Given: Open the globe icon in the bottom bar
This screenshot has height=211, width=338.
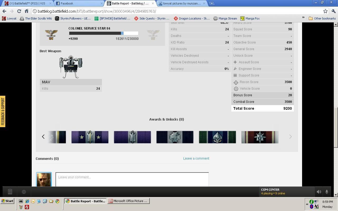Looking at the screenshot, I should tap(24, 192).
